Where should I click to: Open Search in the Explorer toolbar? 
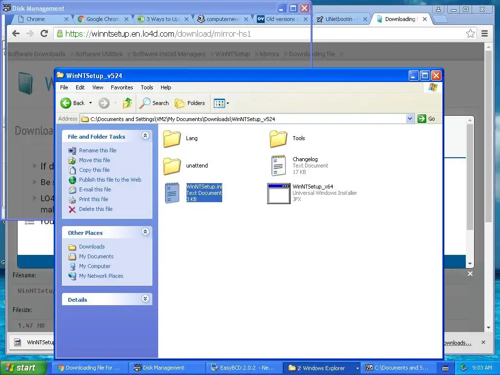point(154,103)
